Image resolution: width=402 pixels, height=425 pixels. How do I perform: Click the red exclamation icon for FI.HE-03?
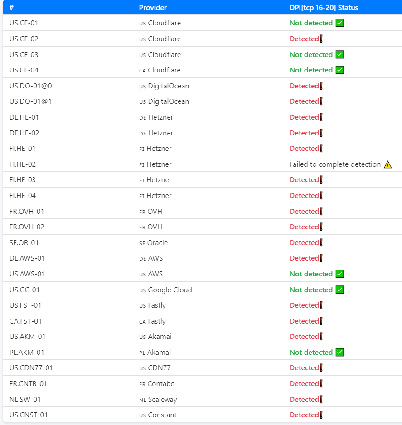coord(321,180)
